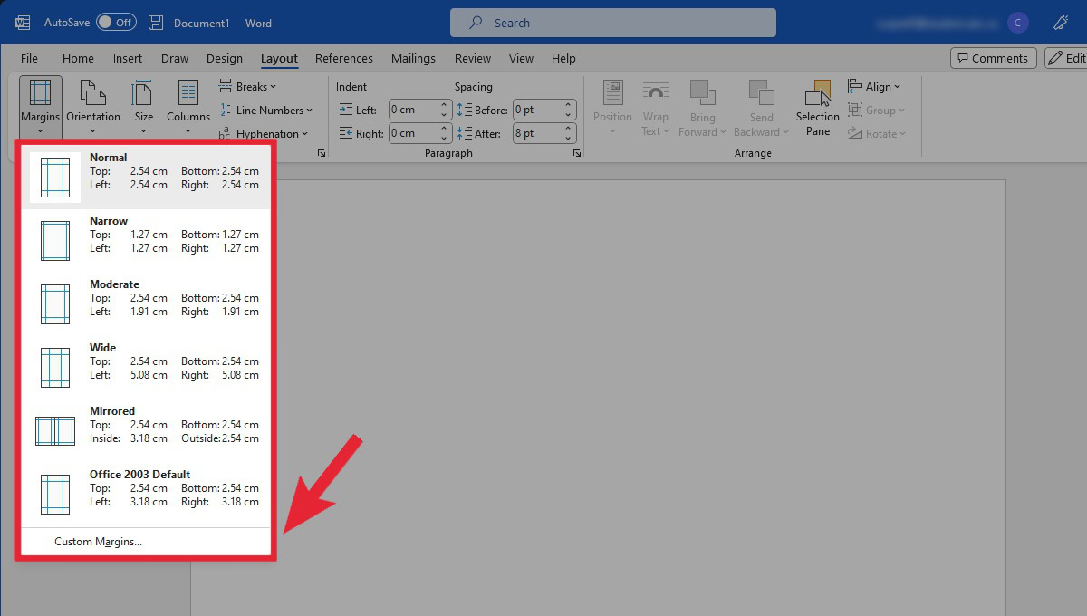Open the References tab

344,58
